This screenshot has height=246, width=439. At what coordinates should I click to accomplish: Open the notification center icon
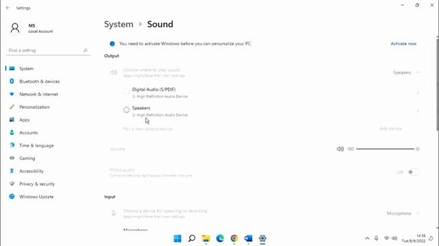tap(431, 238)
